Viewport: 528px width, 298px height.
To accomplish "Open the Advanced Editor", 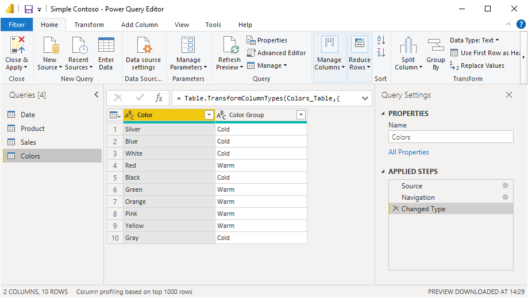I will (276, 53).
